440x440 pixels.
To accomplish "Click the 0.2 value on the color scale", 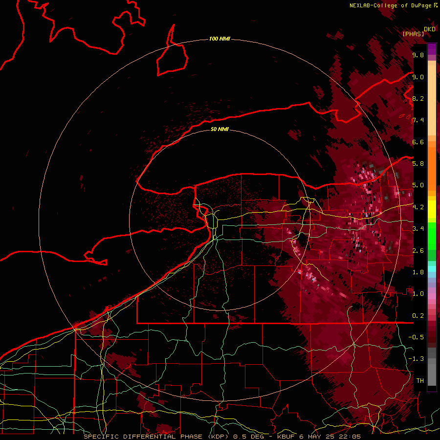I will 418,316.
